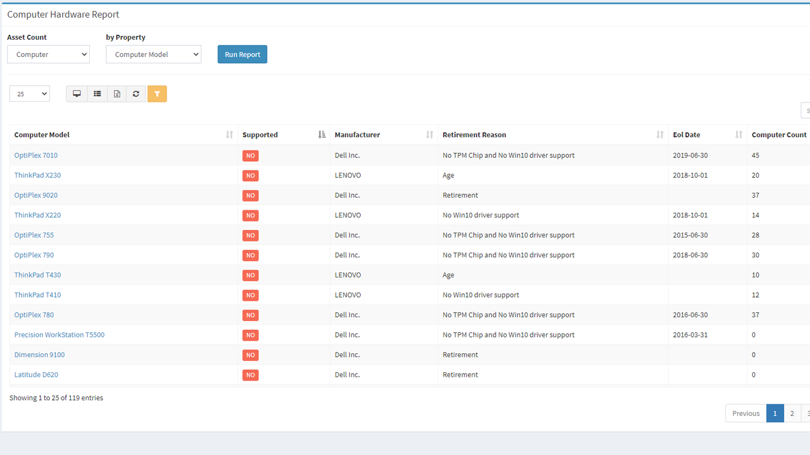This screenshot has height=455, width=810.
Task: Toggle the orange filter funnel
Action: click(x=157, y=94)
